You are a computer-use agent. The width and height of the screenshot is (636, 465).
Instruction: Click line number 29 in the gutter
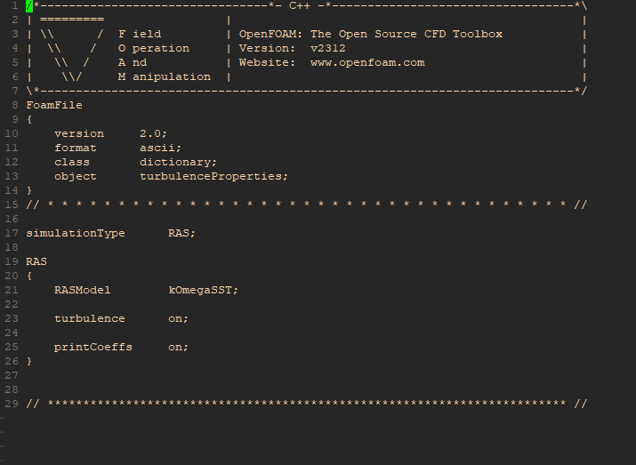(11, 404)
